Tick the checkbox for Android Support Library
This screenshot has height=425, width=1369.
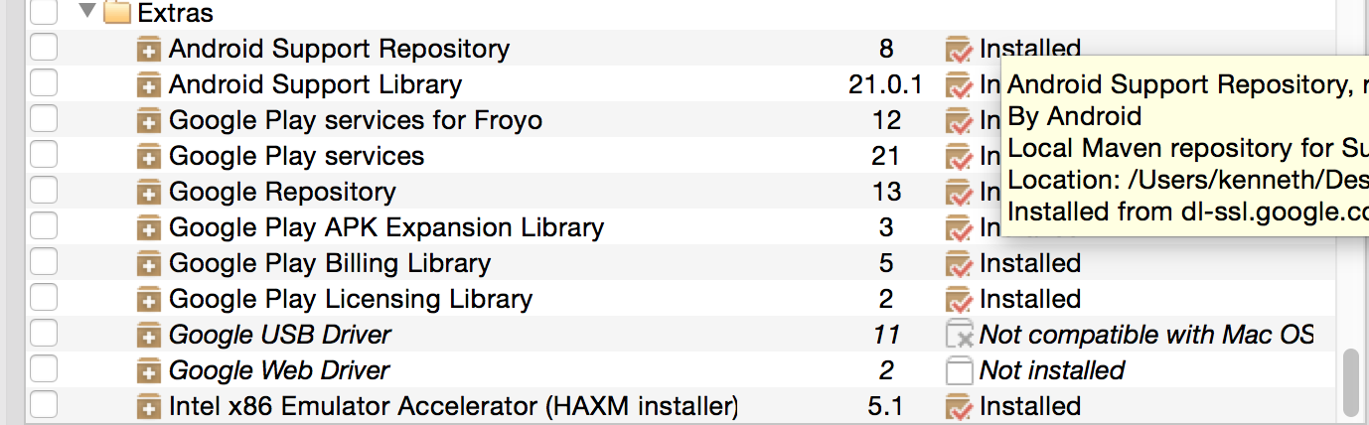(x=44, y=83)
